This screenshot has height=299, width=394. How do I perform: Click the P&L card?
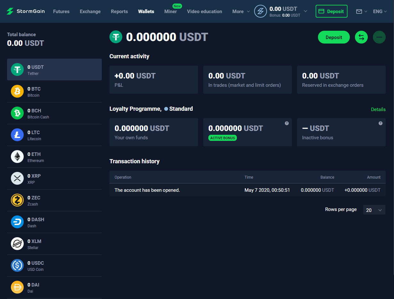pyautogui.click(x=154, y=80)
